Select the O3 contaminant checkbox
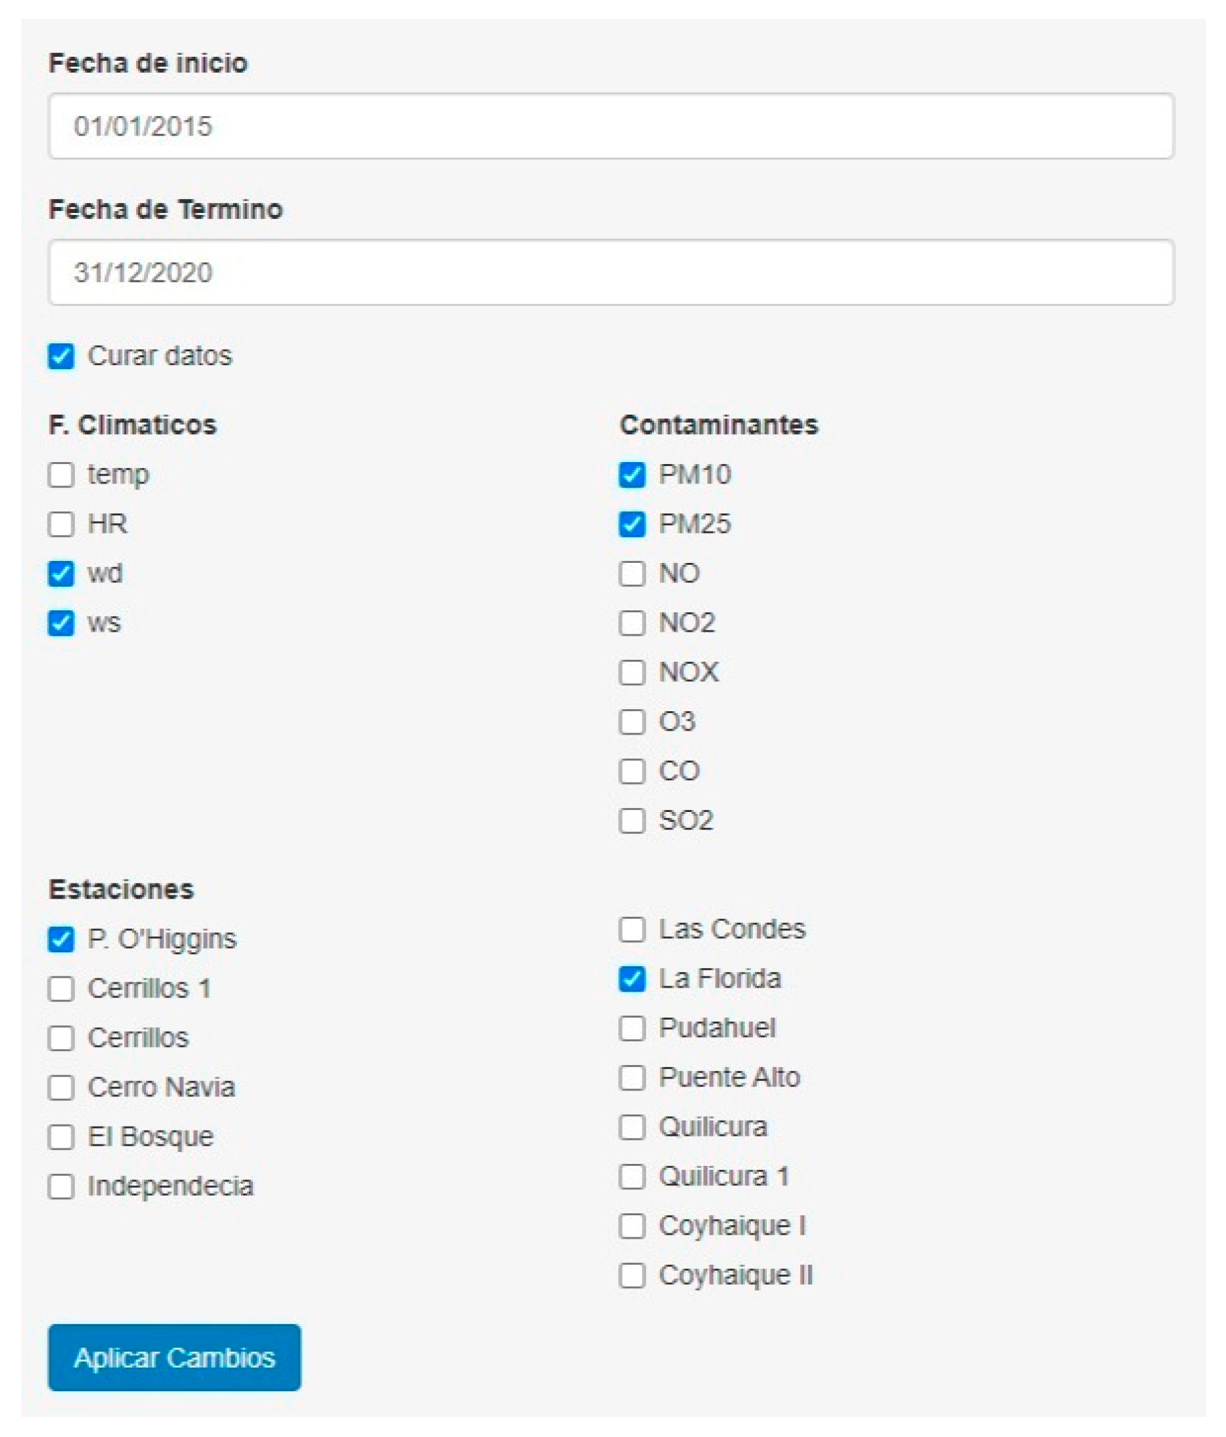The height and width of the screenshot is (1437, 1226). click(x=631, y=722)
